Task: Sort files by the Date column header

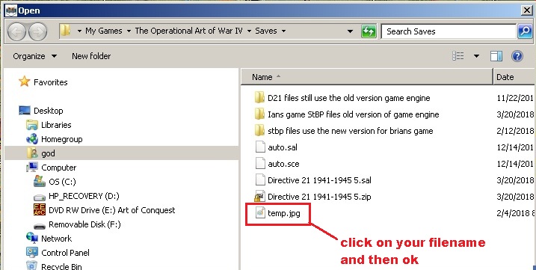Action: pos(514,77)
